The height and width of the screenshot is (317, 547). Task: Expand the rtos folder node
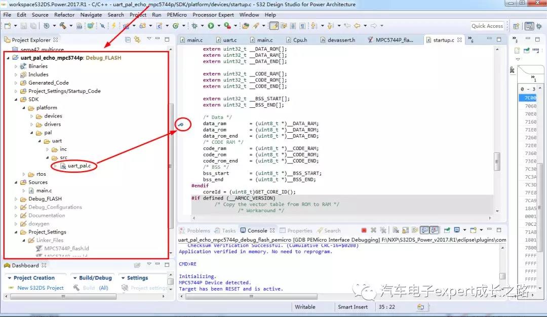(24, 174)
